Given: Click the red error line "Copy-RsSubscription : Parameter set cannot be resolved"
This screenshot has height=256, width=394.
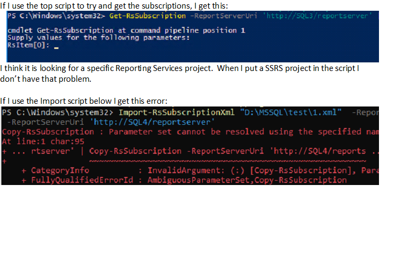Looking at the screenshot, I should (x=190, y=132).
